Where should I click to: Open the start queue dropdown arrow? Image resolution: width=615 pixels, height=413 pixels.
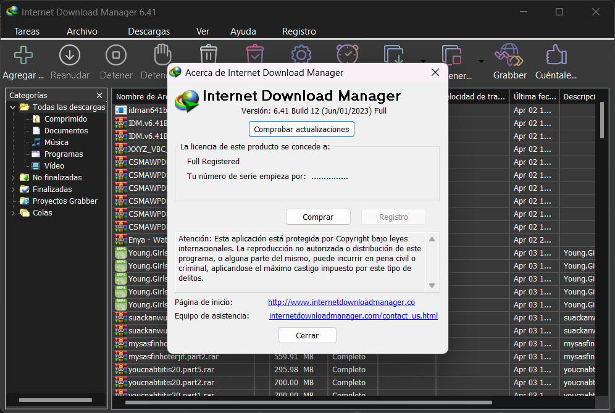pos(423,61)
